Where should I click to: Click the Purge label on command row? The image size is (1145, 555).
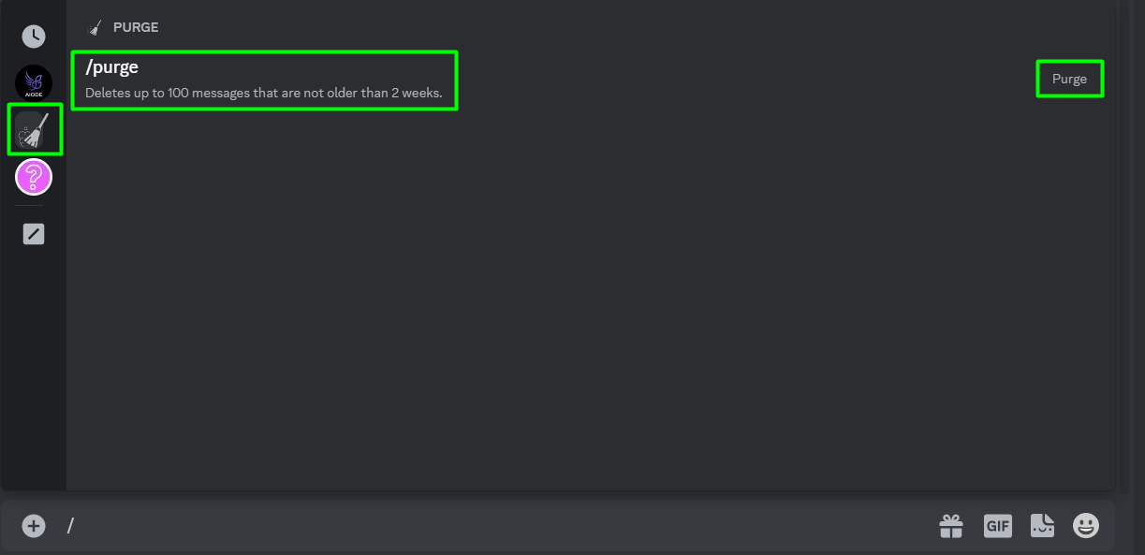1069,79
